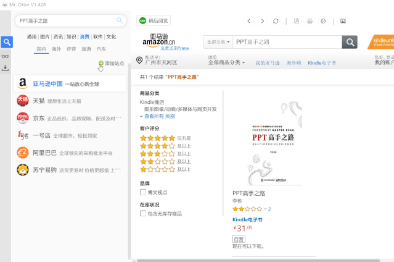Select the 国内 sub-tab
This screenshot has width=394, height=262.
click(x=41, y=49)
